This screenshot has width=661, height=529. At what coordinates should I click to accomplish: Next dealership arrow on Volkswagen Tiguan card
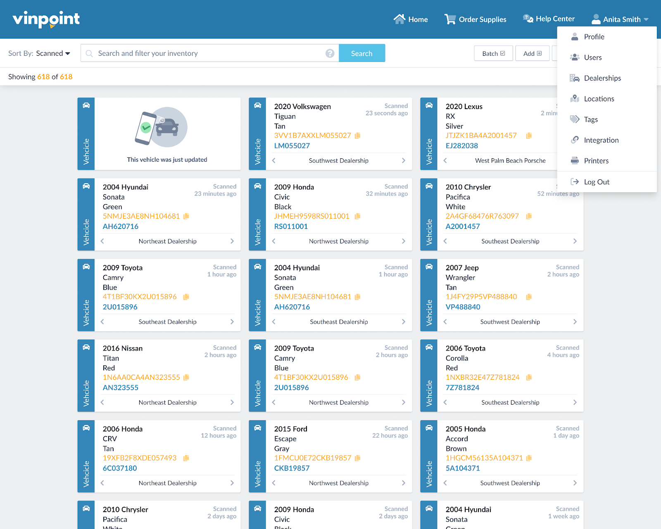tap(404, 160)
